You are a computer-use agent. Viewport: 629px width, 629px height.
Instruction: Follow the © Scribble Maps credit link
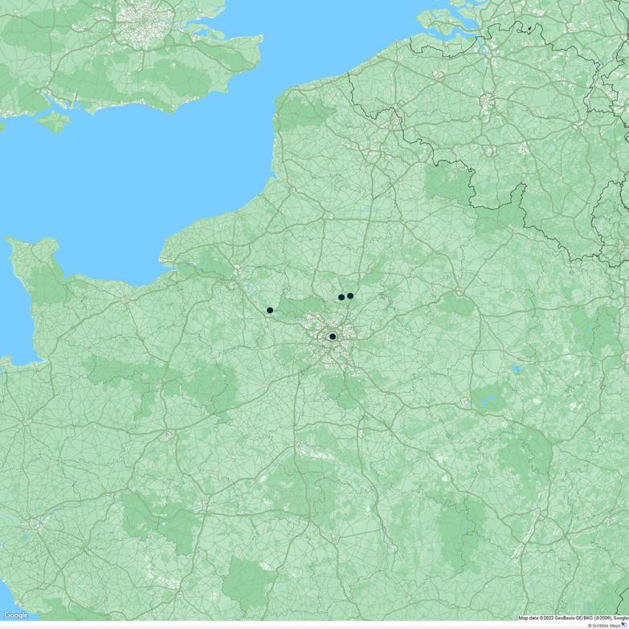pos(604,626)
